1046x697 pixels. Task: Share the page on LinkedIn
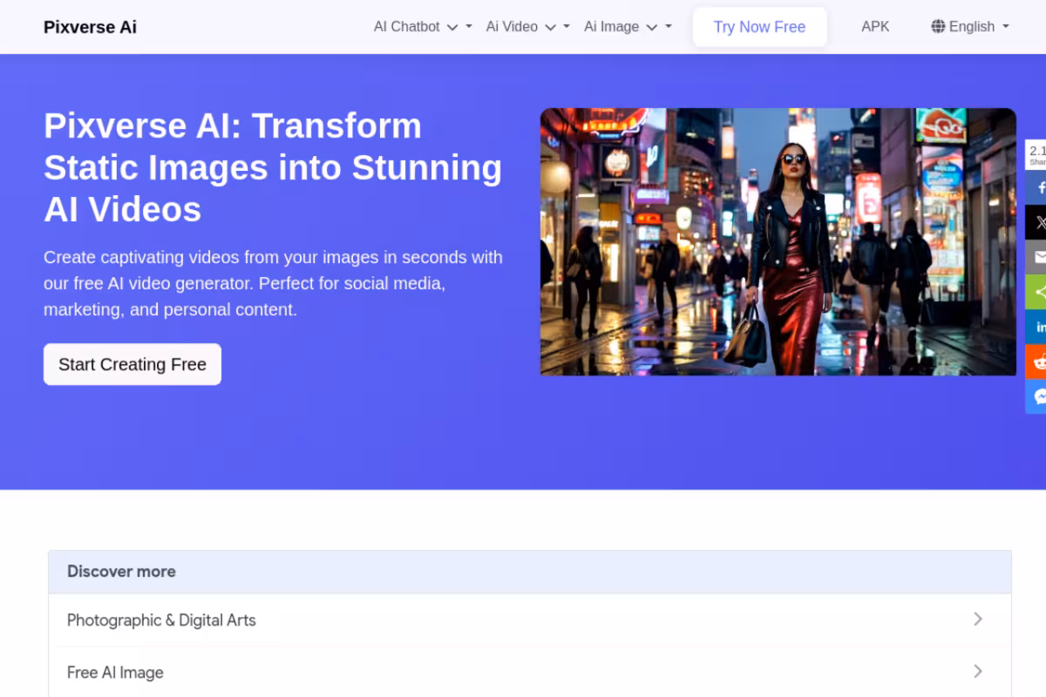click(1036, 327)
